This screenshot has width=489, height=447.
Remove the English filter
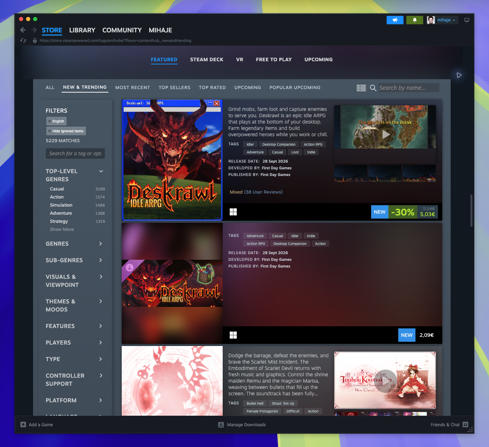[50, 121]
